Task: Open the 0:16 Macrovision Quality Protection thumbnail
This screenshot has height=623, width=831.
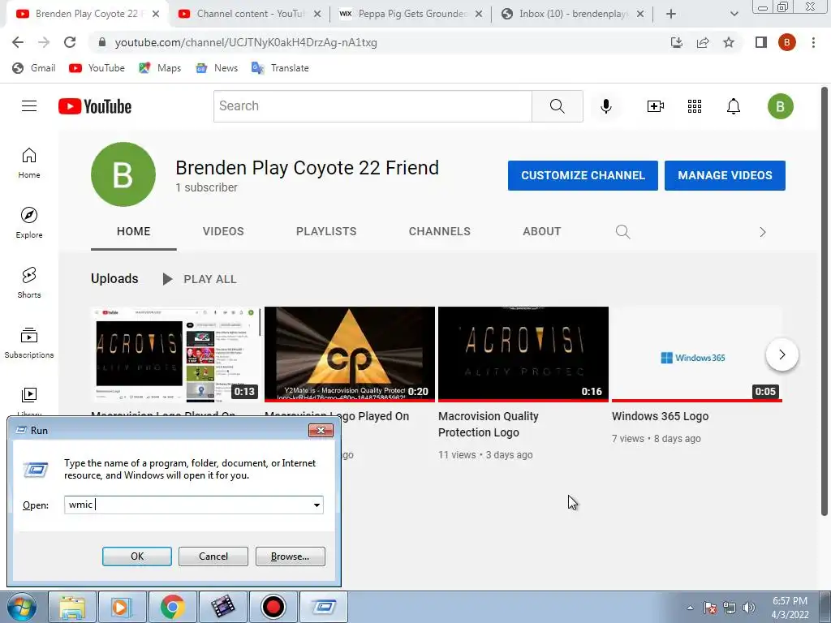Action: click(523, 354)
